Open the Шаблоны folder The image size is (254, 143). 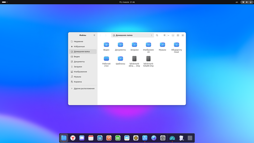120,59
